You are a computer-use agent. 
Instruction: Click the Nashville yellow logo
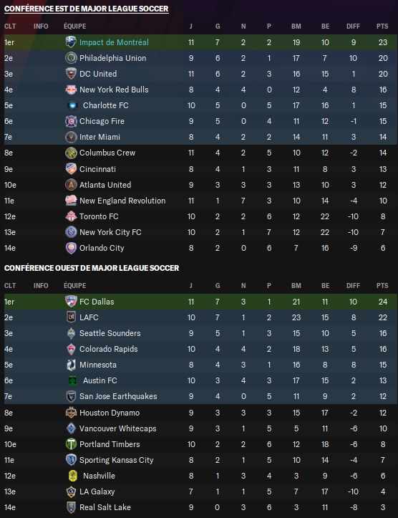[72, 476]
